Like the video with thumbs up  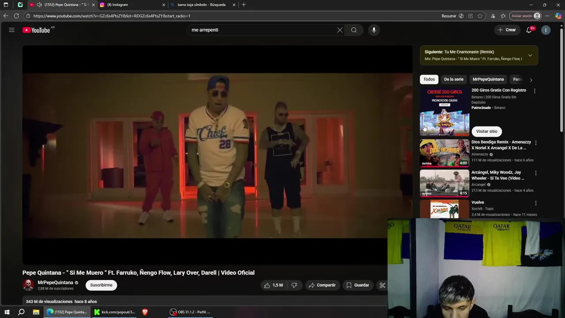pyautogui.click(x=273, y=285)
